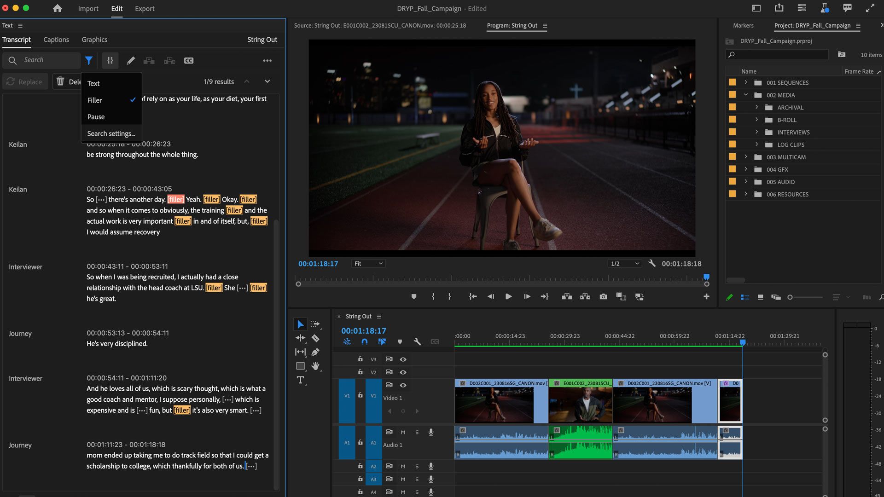
Task: Choose the Pause filter option in the menu
Action: 96,117
